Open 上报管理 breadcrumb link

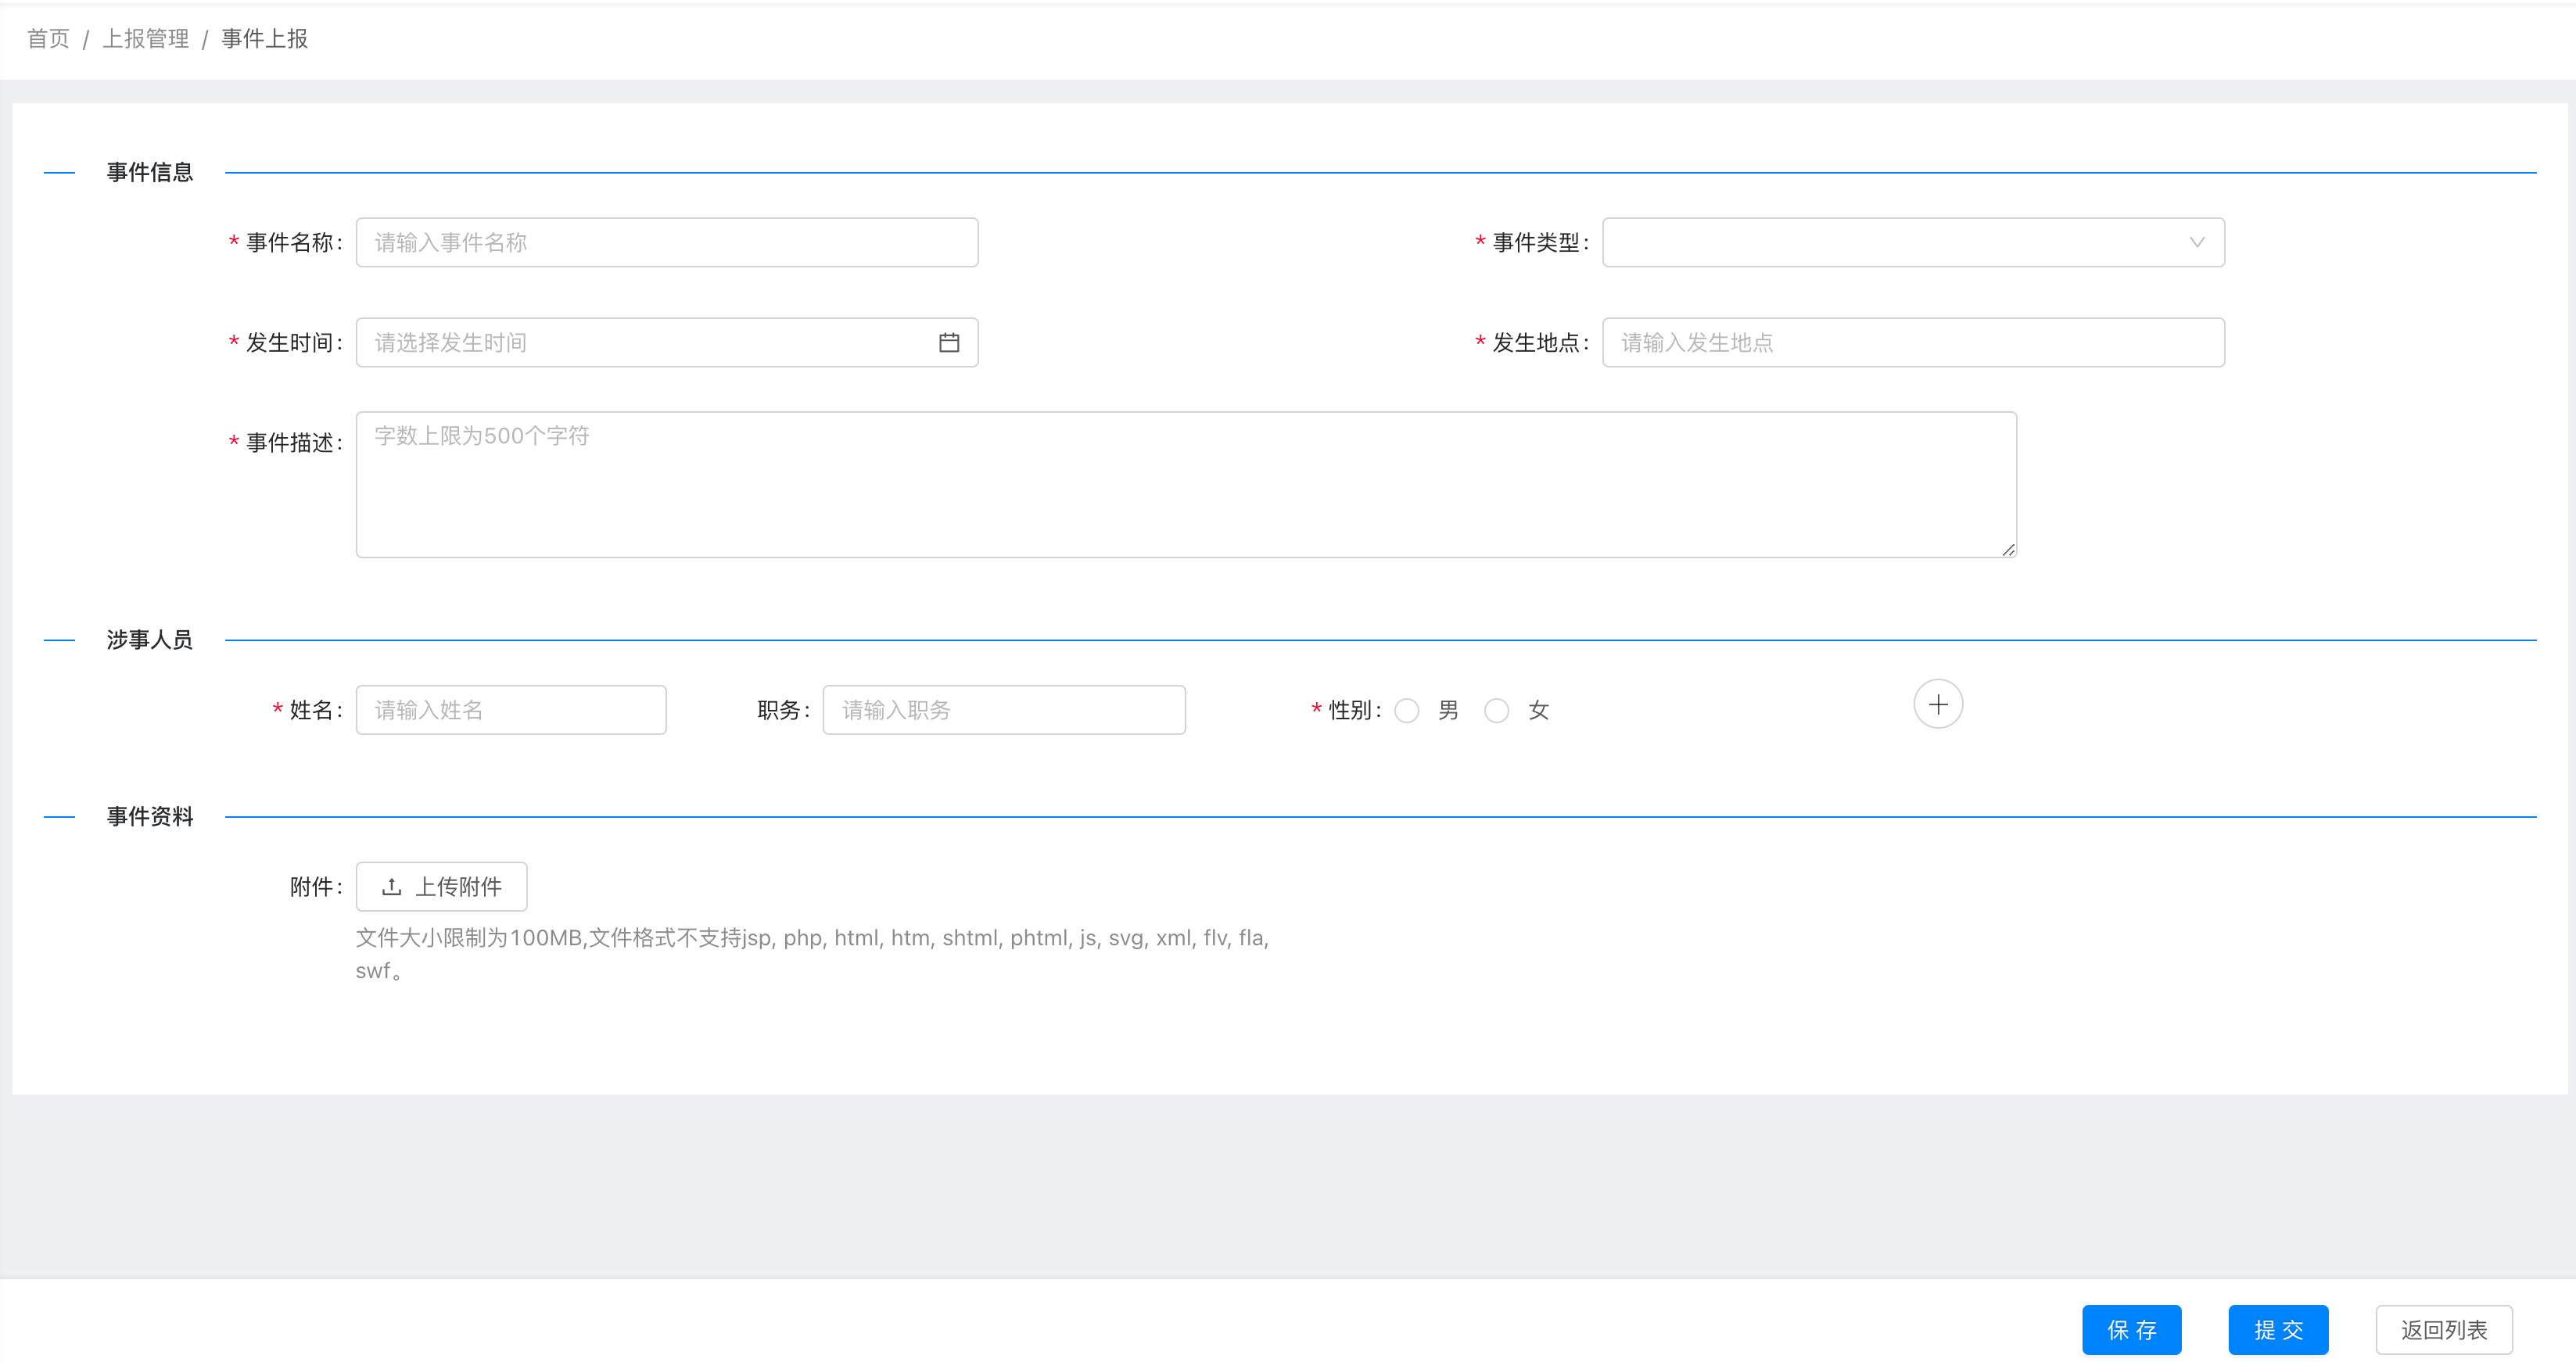click(x=146, y=39)
